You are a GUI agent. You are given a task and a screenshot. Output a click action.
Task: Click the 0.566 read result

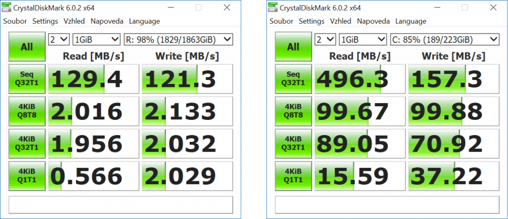[x=94, y=176]
